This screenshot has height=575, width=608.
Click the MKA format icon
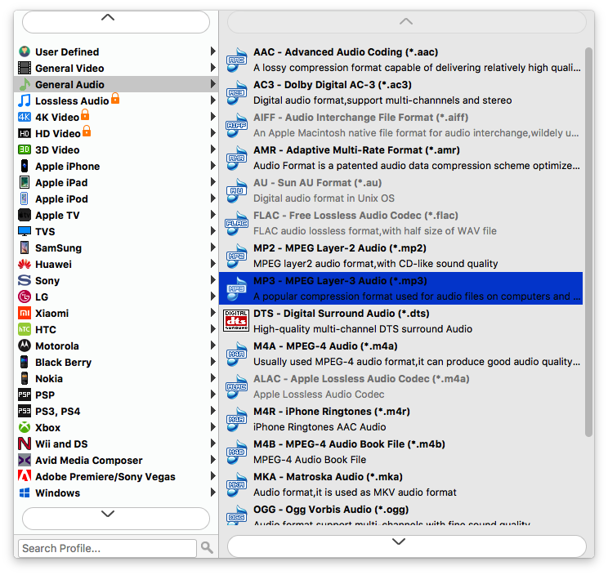click(x=236, y=484)
